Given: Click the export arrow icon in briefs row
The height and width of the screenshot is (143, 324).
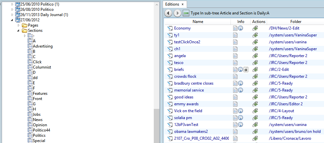Looking at the screenshot, I should click(246, 70).
